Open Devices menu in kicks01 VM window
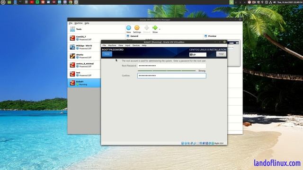303x170 pixels. pyautogui.click(x=136, y=45)
